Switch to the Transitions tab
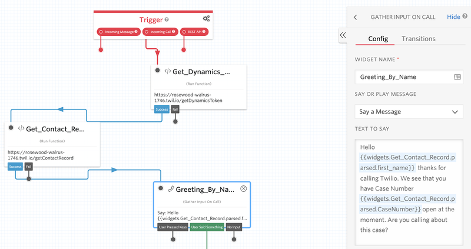This screenshot has width=471, height=249. click(x=418, y=39)
